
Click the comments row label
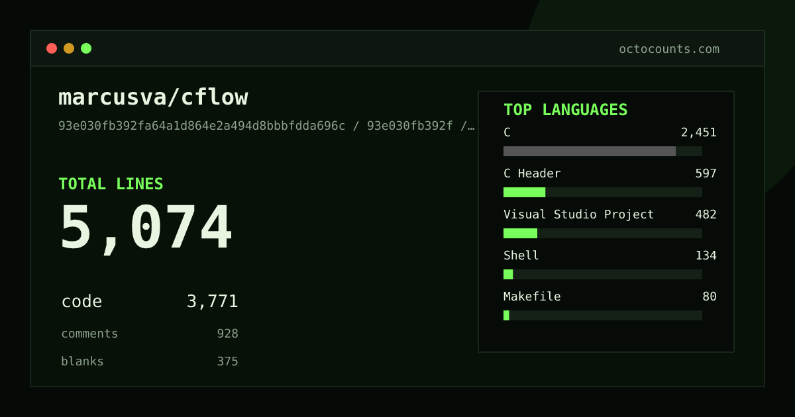[89, 334]
